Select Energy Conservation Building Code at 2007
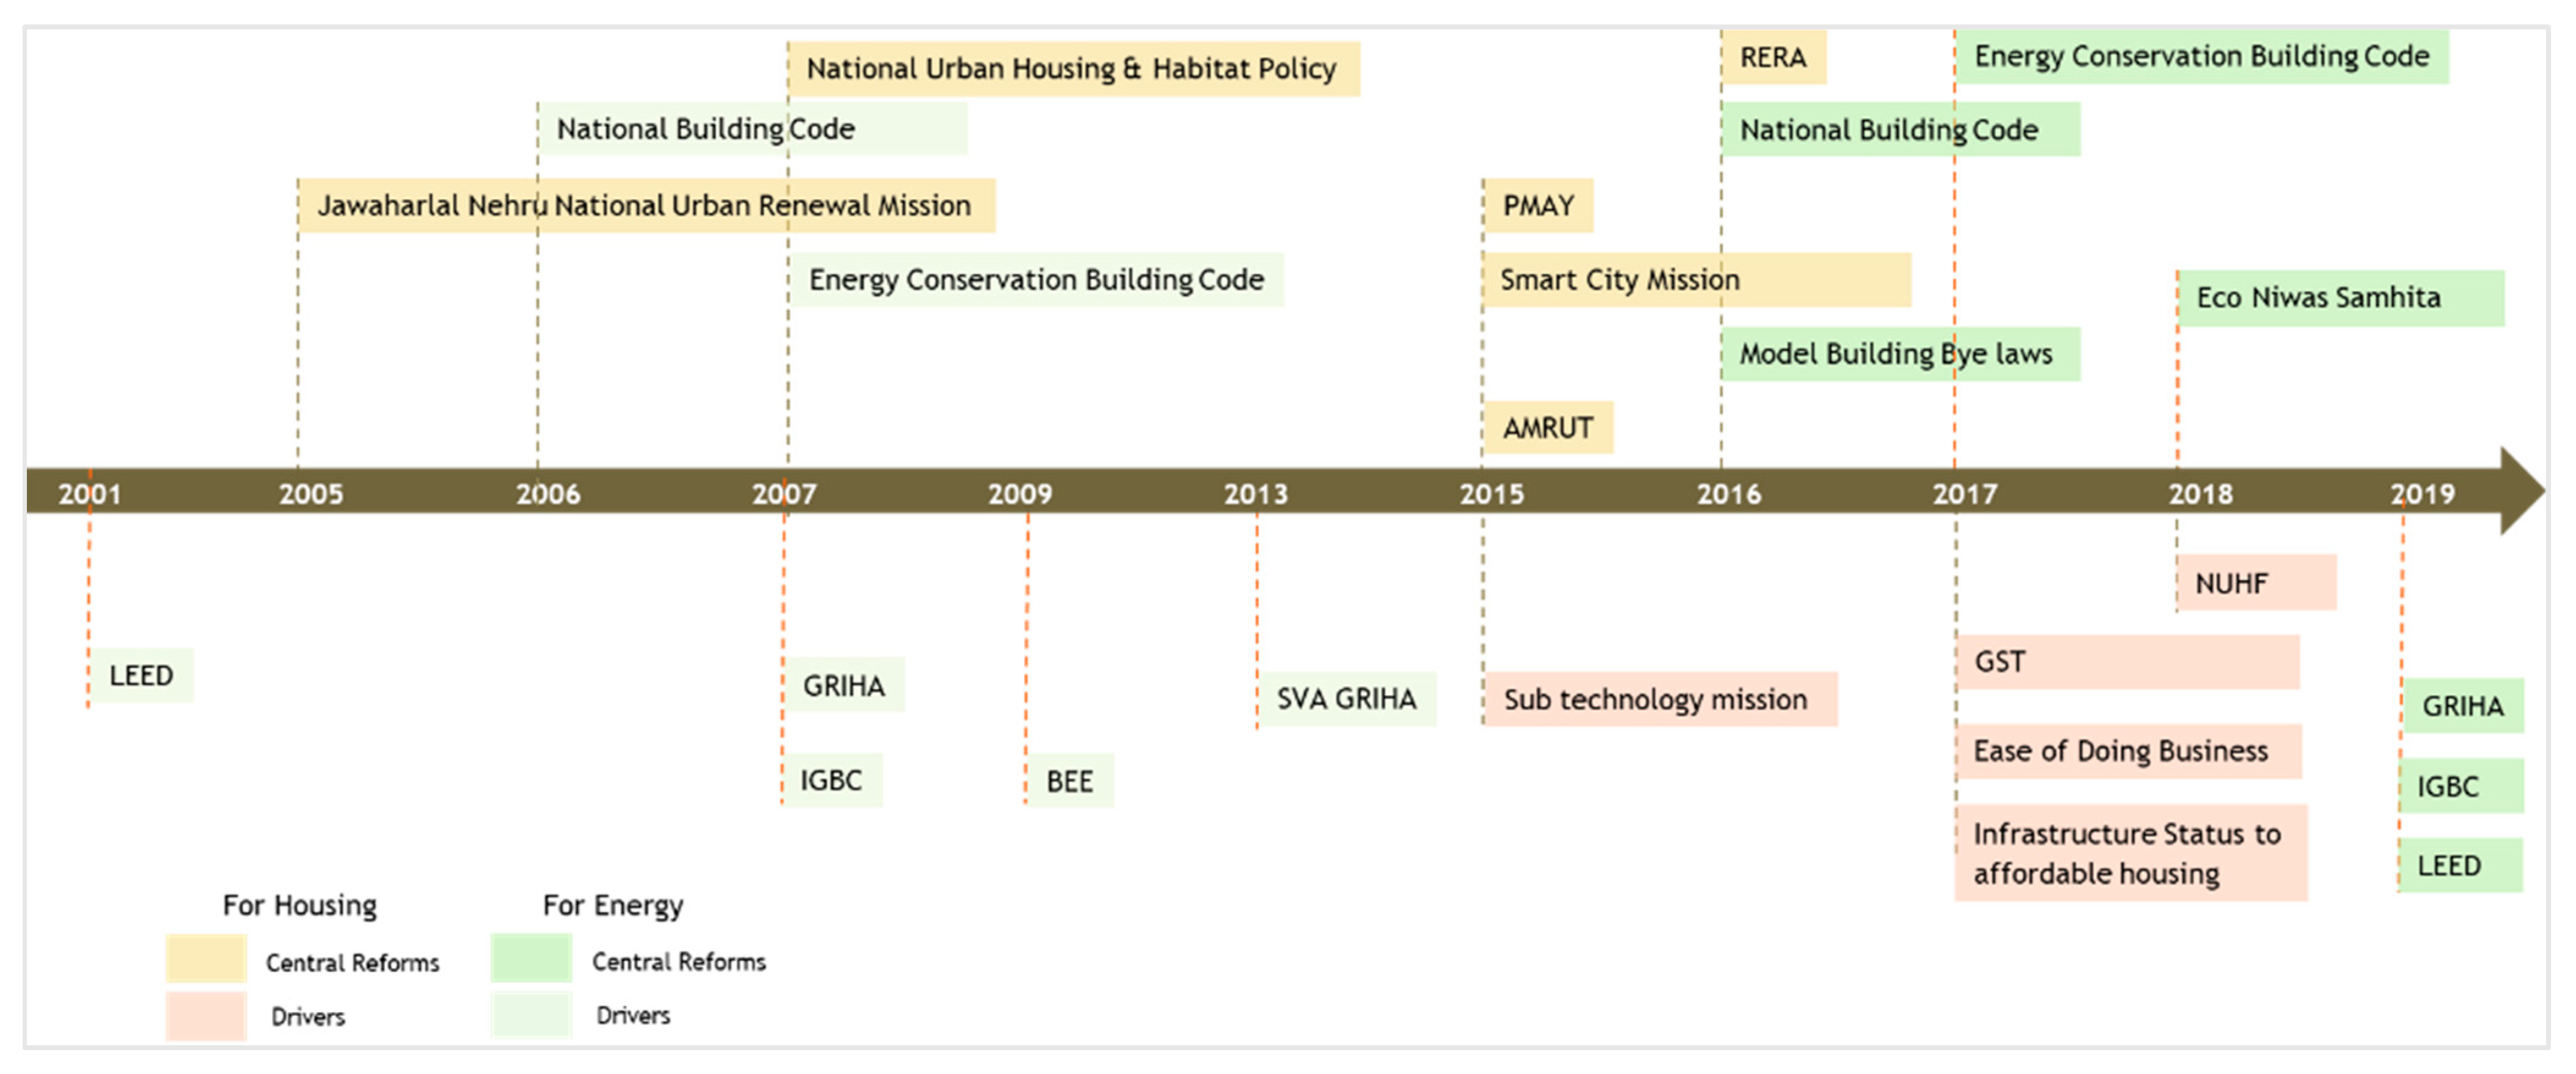The image size is (2576, 1074). (x=1036, y=279)
